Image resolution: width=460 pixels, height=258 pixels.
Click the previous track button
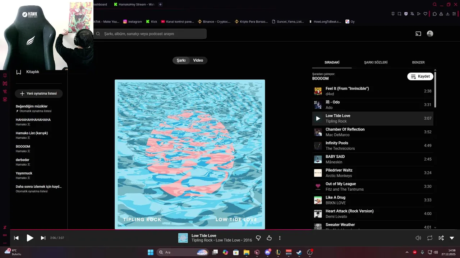pos(16,238)
